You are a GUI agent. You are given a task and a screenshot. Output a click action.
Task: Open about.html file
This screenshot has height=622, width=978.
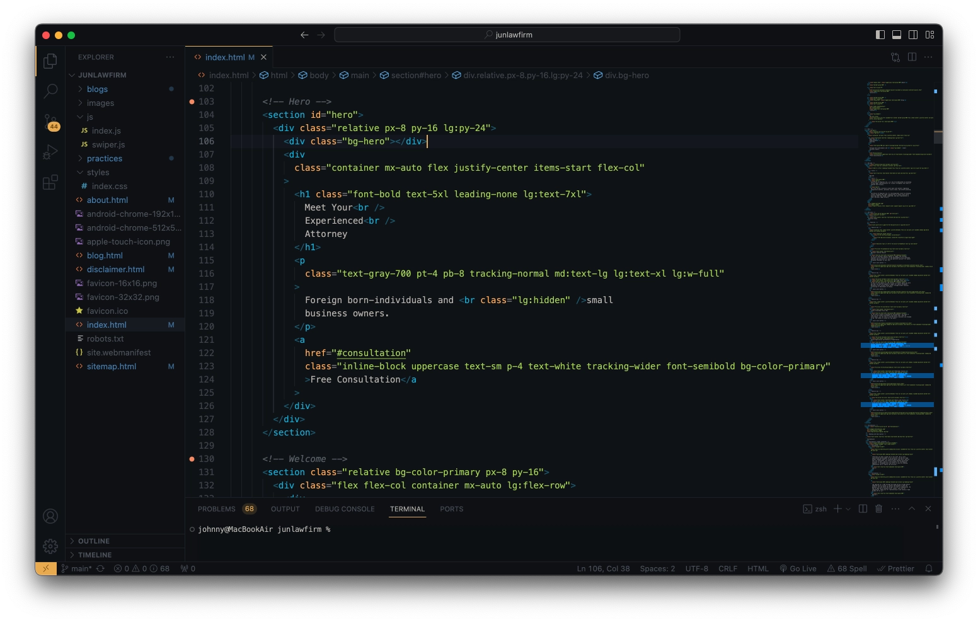click(125, 200)
